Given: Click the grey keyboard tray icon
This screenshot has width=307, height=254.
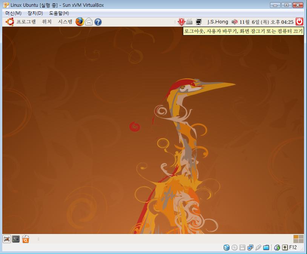Looking at the screenshot, I should click(x=189, y=21).
